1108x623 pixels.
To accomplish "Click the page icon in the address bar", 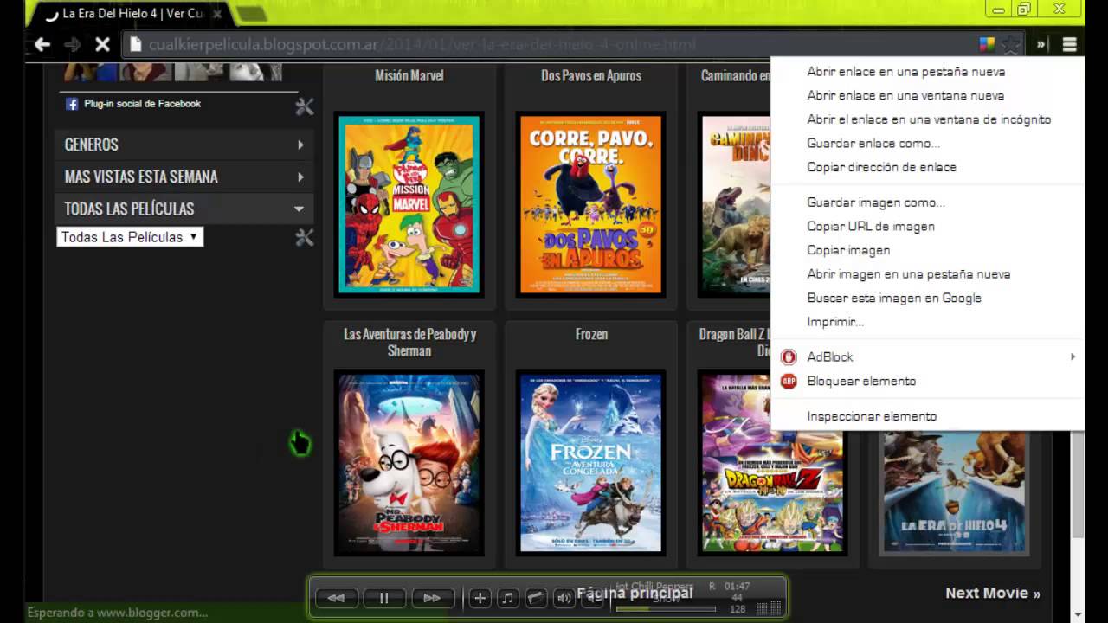I will click(134, 44).
